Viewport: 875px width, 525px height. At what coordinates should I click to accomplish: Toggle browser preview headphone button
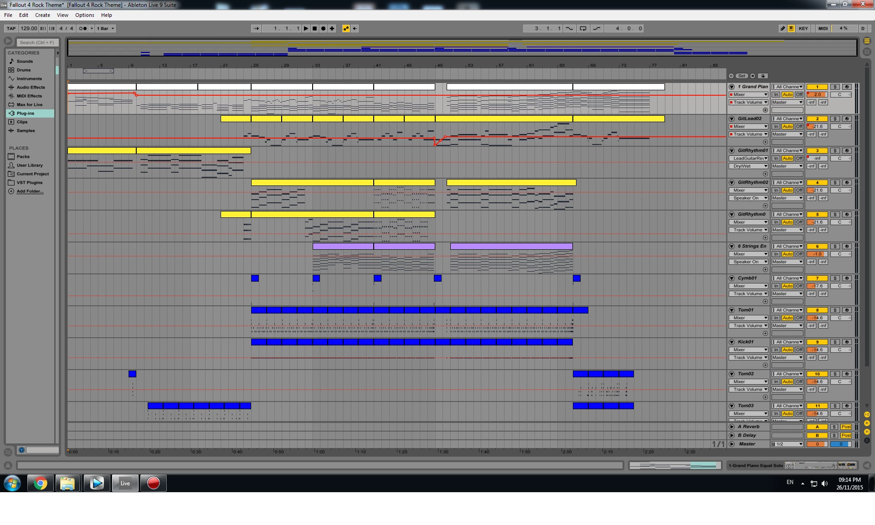21,450
